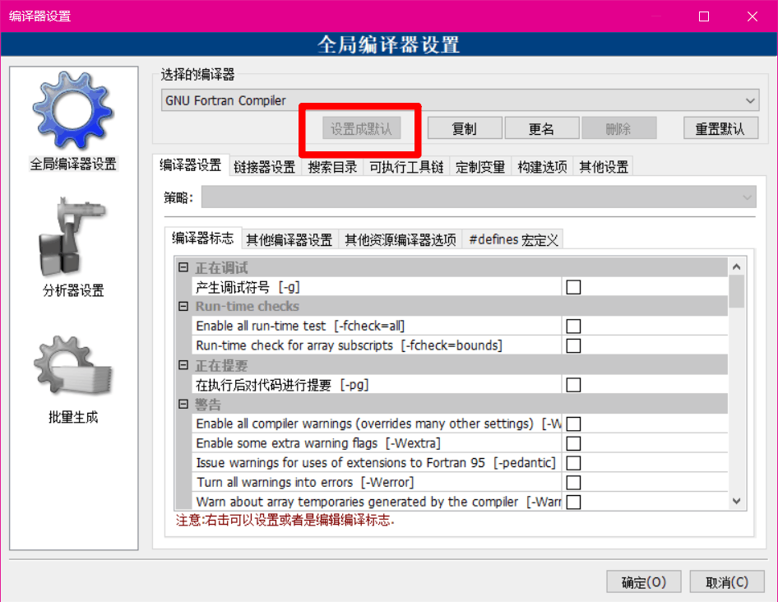778x602 pixels.
Task: Select the 分析器设置 sidebar label
Action: 73,290
